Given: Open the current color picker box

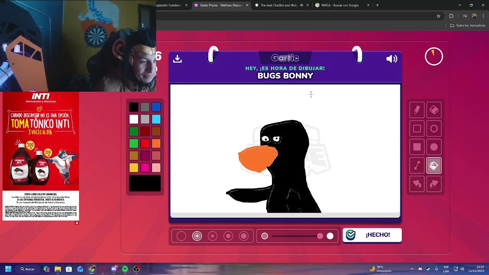Looking at the screenshot, I should [145, 183].
